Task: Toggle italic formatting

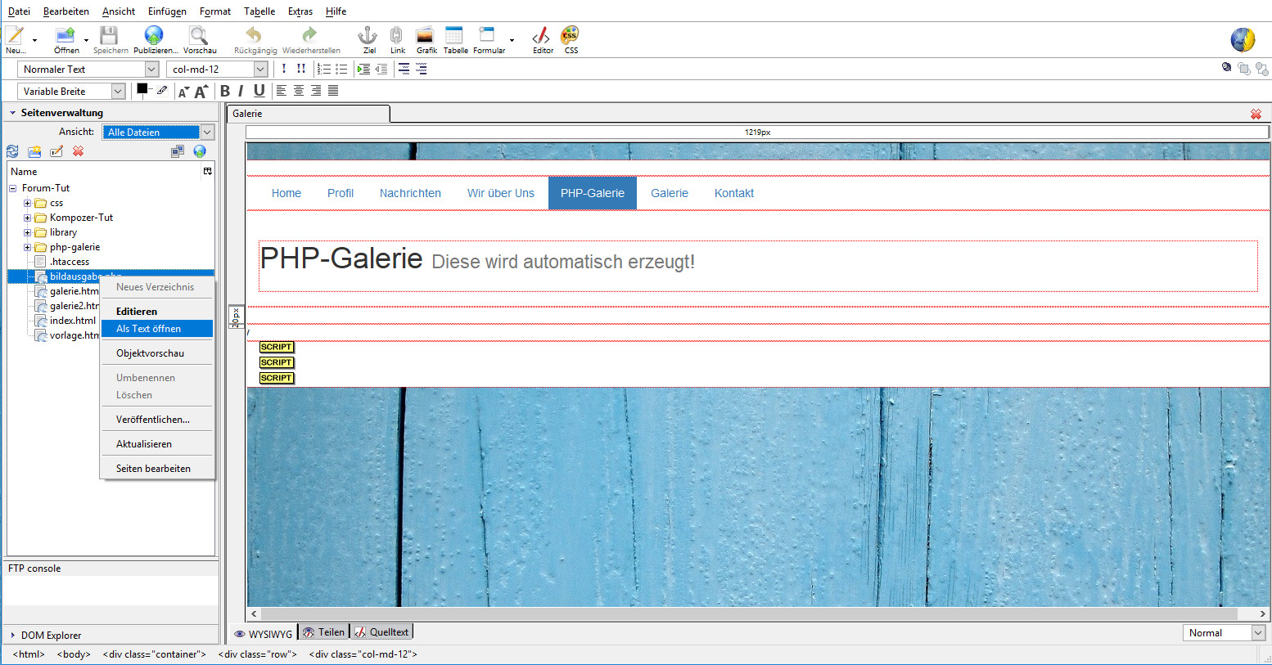Action: [241, 91]
